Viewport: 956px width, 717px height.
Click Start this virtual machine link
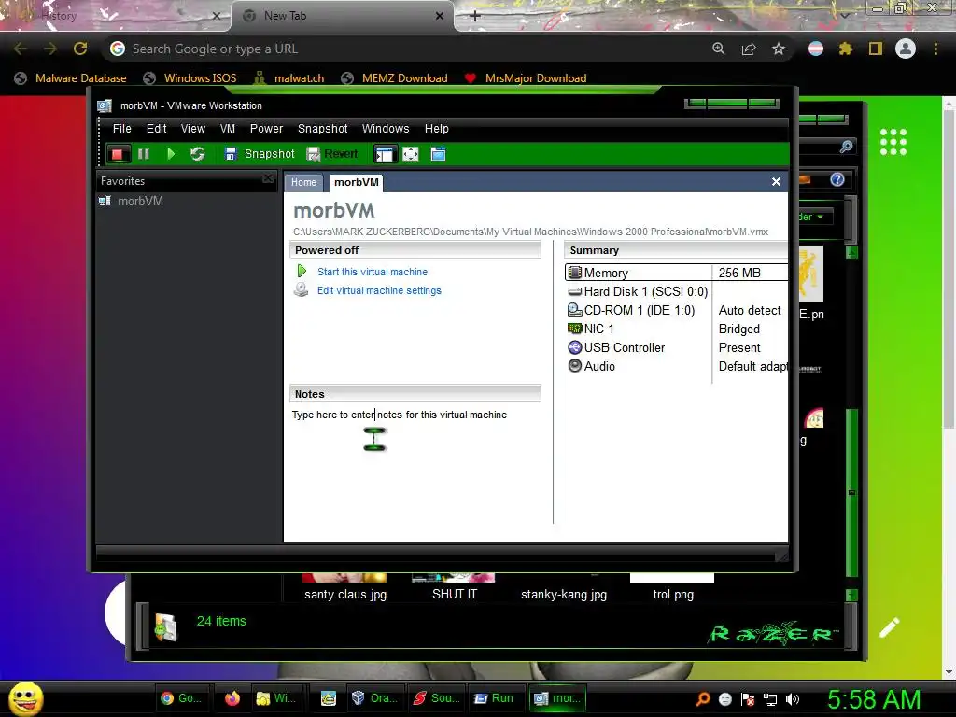373,272
